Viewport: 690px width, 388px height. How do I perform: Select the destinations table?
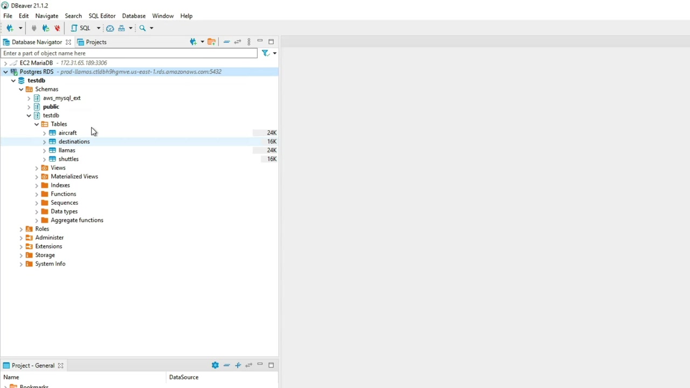(x=74, y=142)
